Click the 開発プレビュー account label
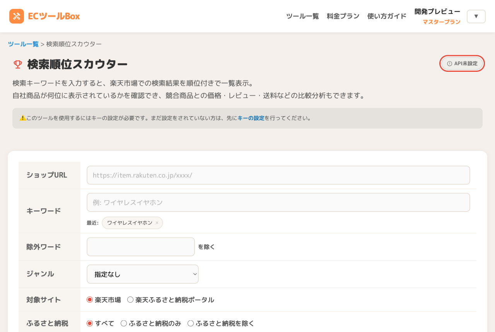This screenshot has height=332, width=495. [x=437, y=12]
